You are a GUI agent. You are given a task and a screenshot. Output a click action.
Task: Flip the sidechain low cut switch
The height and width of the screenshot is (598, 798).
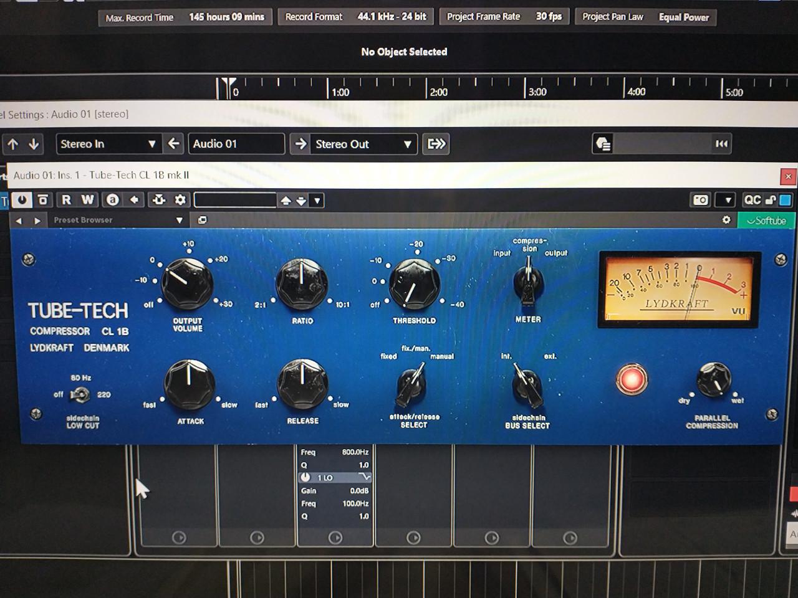pyautogui.click(x=80, y=394)
